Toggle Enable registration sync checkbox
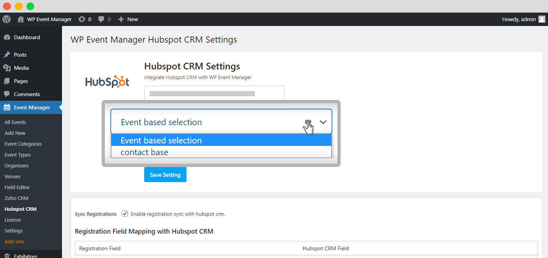Screen dimensions: 548x258 [x=125, y=214]
